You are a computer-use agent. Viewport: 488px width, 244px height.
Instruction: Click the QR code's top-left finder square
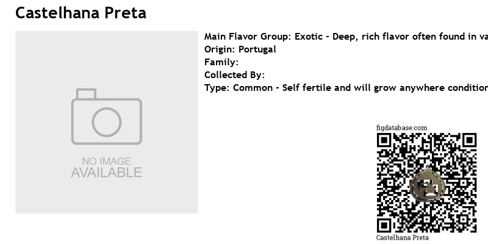pos(384,140)
